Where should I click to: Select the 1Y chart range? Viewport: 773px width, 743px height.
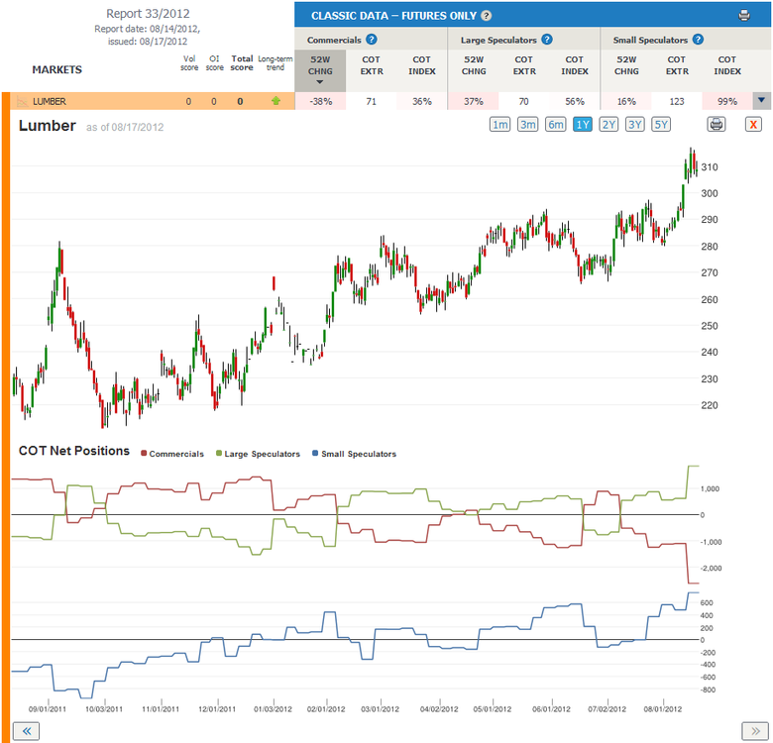coord(582,124)
